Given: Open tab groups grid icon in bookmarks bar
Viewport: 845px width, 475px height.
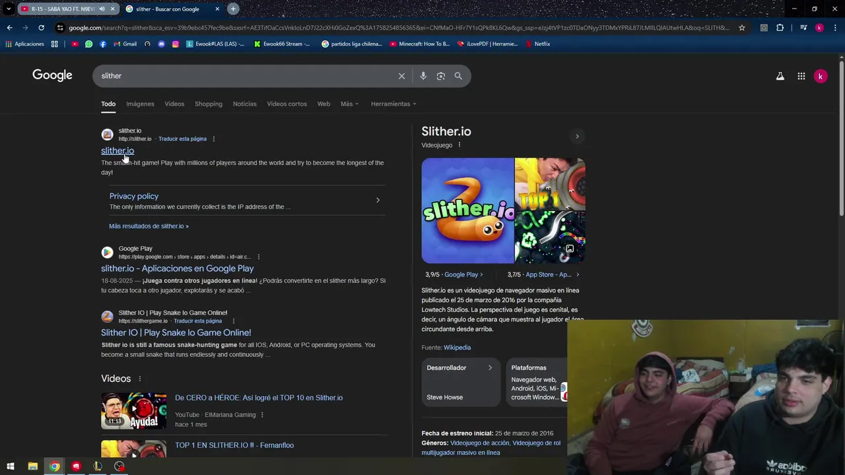Looking at the screenshot, I should point(55,44).
